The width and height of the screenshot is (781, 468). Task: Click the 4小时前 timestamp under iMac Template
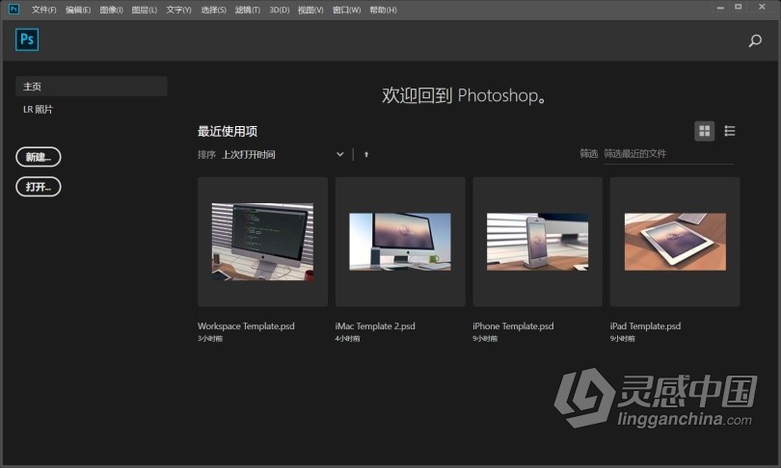(x=348, y=339)
